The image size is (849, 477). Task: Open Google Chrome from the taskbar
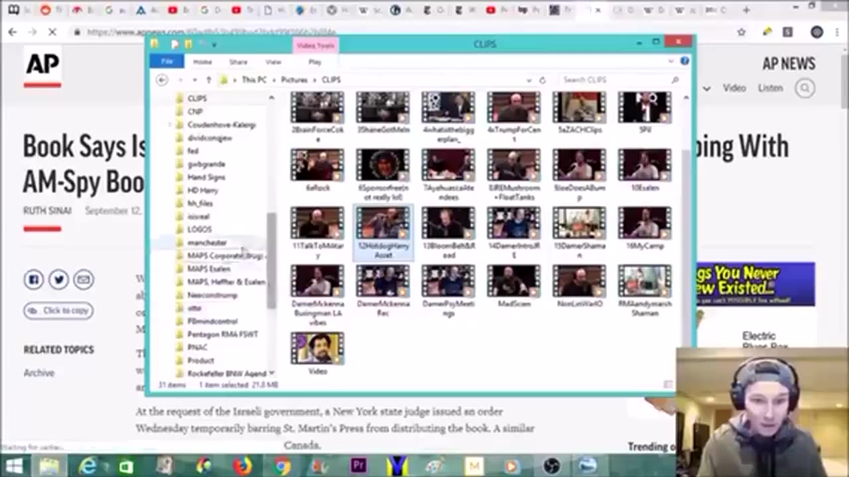(x=282, y=466)
